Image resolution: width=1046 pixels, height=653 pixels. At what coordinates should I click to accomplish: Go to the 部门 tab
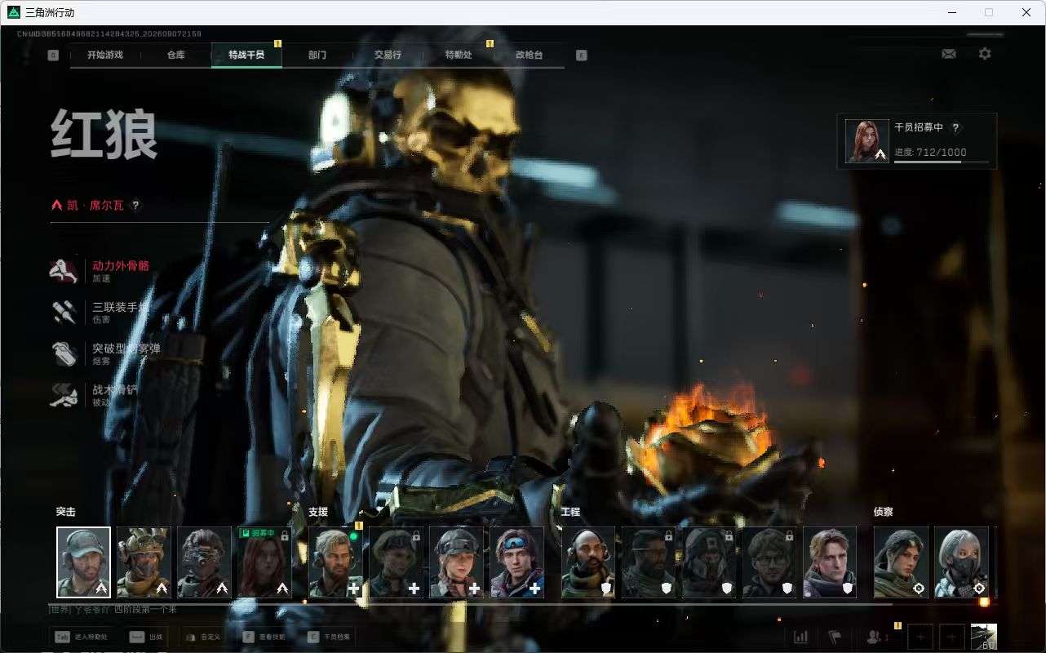[317, 55]
